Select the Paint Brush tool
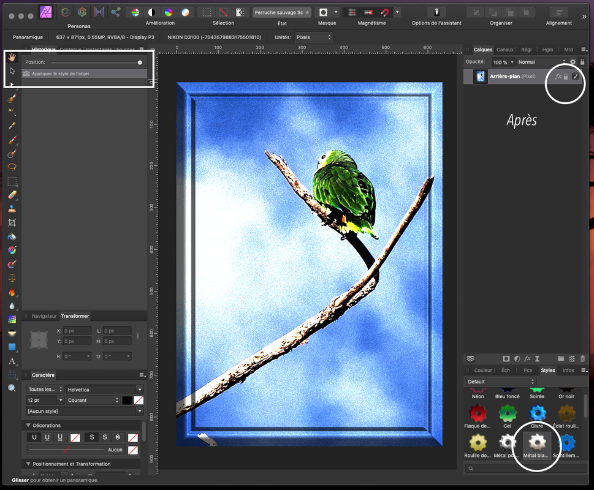The image size is (594, 490). coord(12,140)
